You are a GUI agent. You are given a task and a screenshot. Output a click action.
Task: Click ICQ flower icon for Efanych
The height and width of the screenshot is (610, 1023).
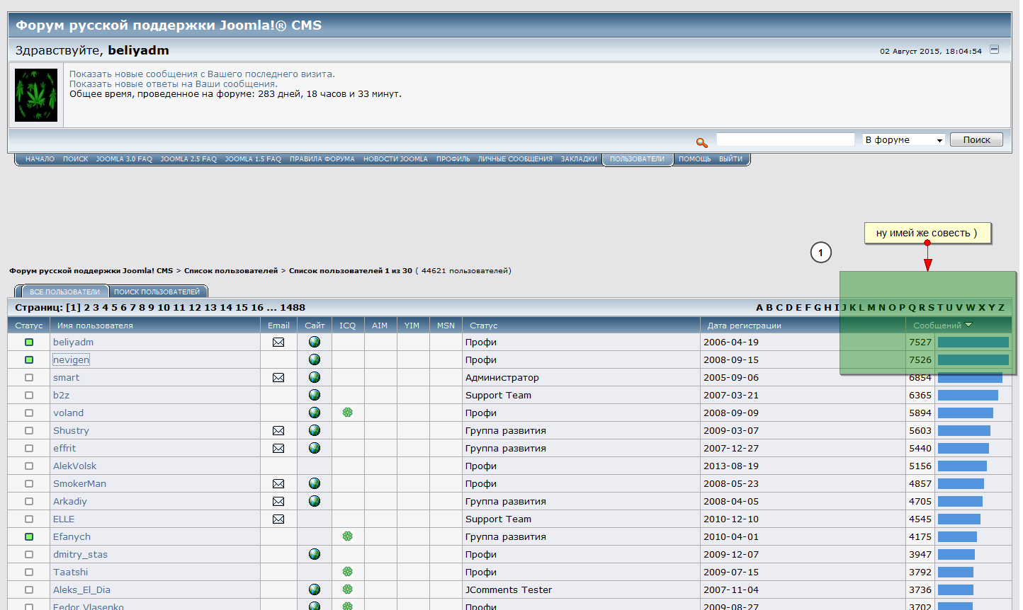coord(348,536)
